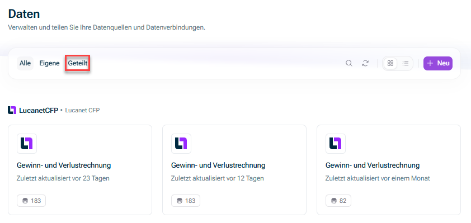The width and height of the screenshot is (471, 223).
Task: Click the Daten page heading
Action: coord(24,14)
